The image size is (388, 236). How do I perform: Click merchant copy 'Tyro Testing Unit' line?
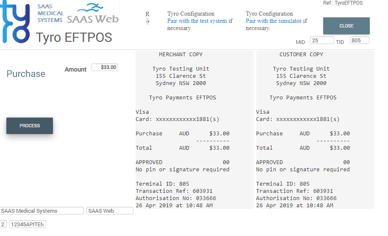pyautogui.click(x=181, y=69)
